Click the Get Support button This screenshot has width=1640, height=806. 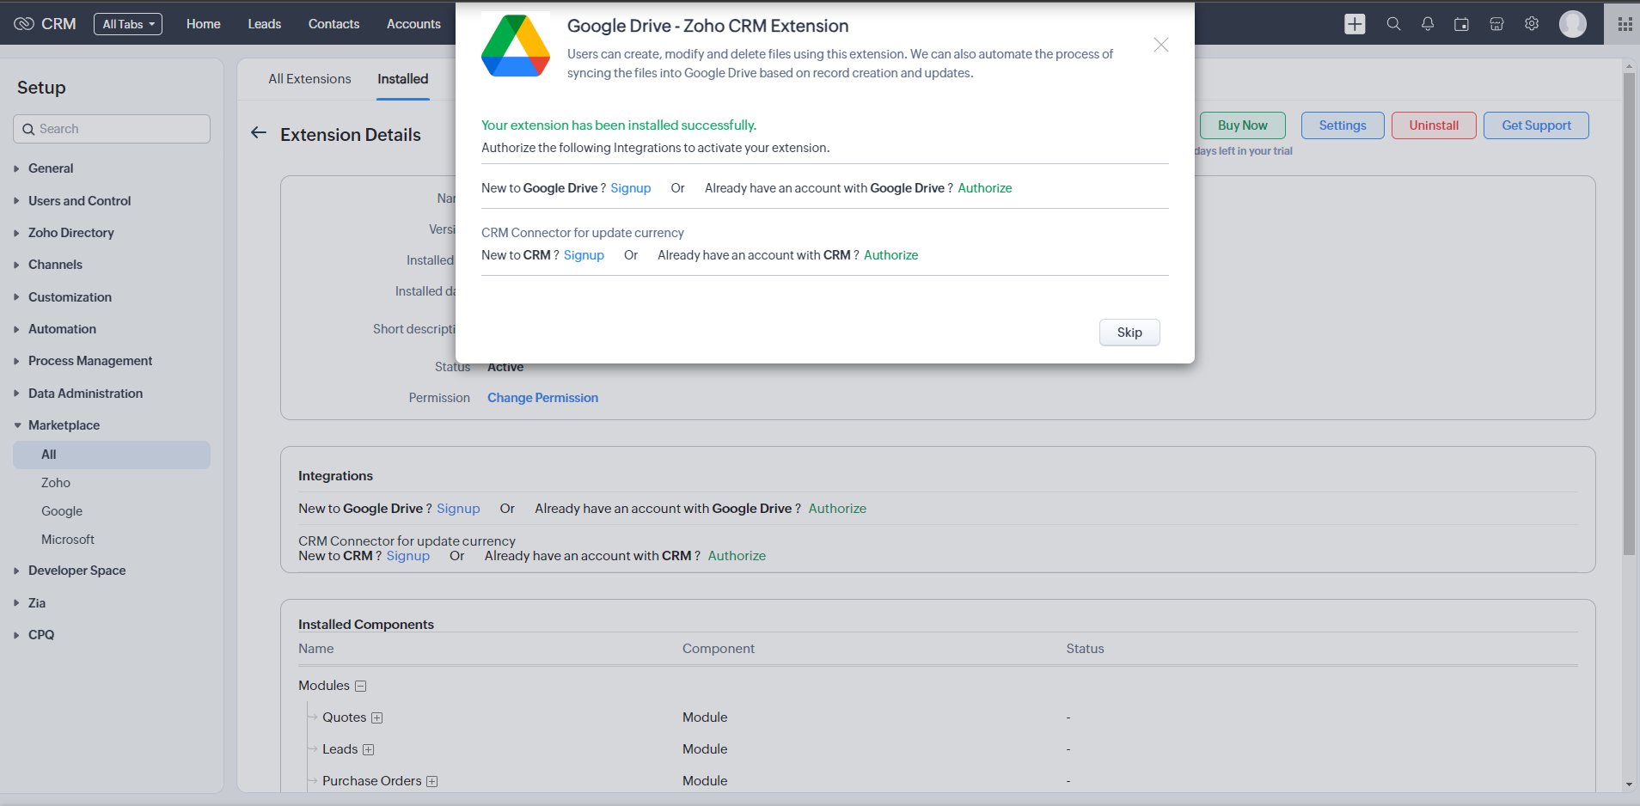1536,125
